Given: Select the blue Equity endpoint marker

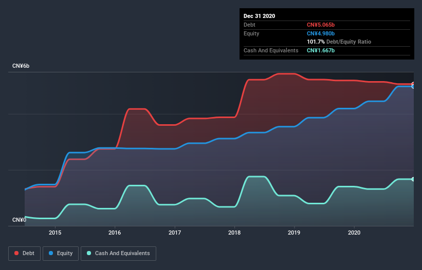Looking at the screenshot, I should 413,87.
